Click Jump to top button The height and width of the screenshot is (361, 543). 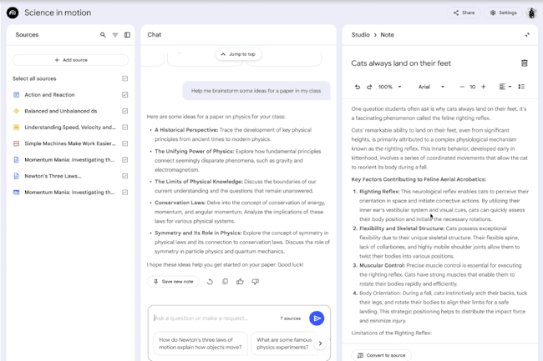[x=238, y=54]
